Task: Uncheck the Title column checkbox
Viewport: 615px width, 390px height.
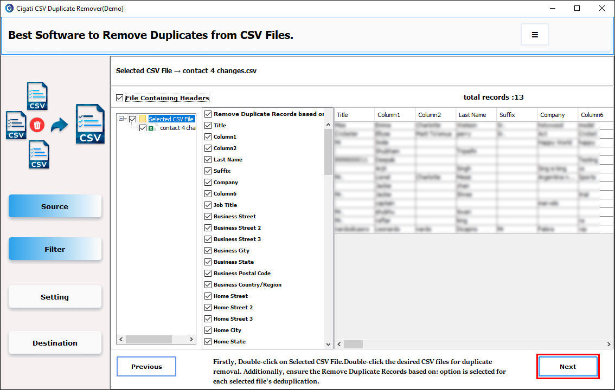Action: [x=208, y=125]
